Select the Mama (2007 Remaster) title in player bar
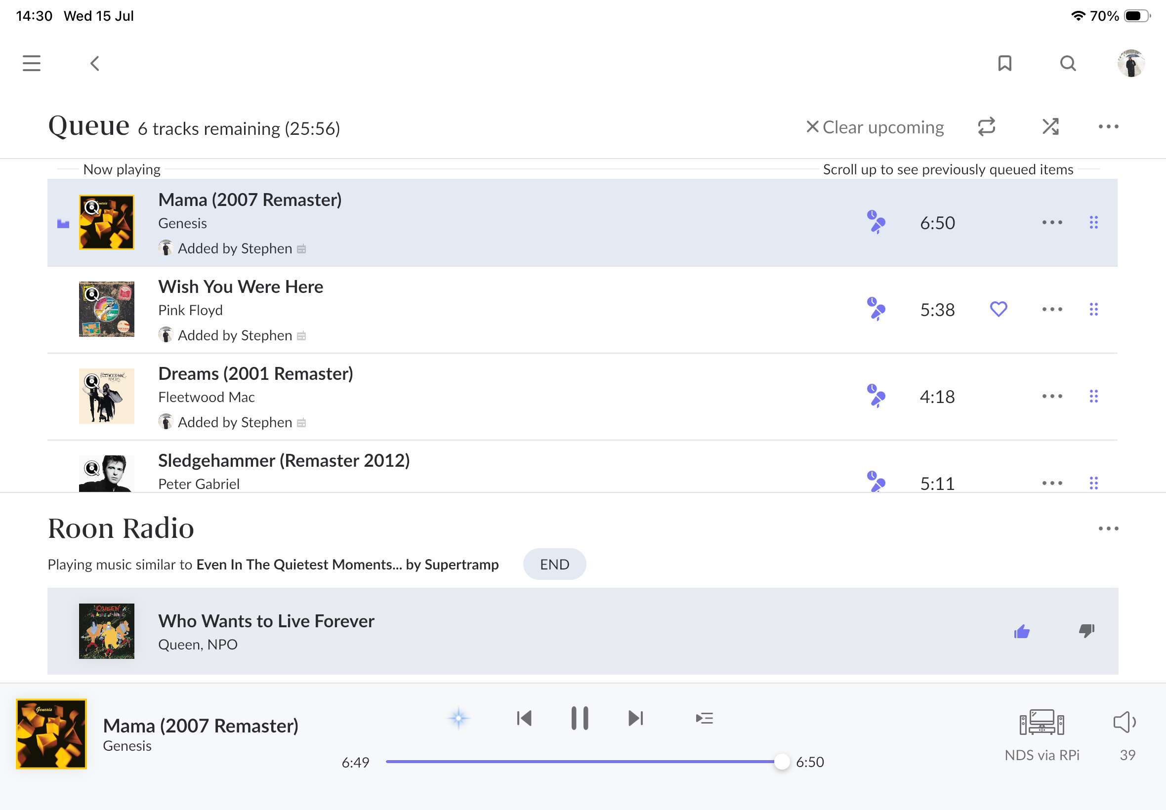The image size is (1166, 810). coord(201,726)
